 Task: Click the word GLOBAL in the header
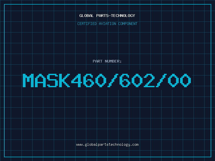(x=86, y=16)
